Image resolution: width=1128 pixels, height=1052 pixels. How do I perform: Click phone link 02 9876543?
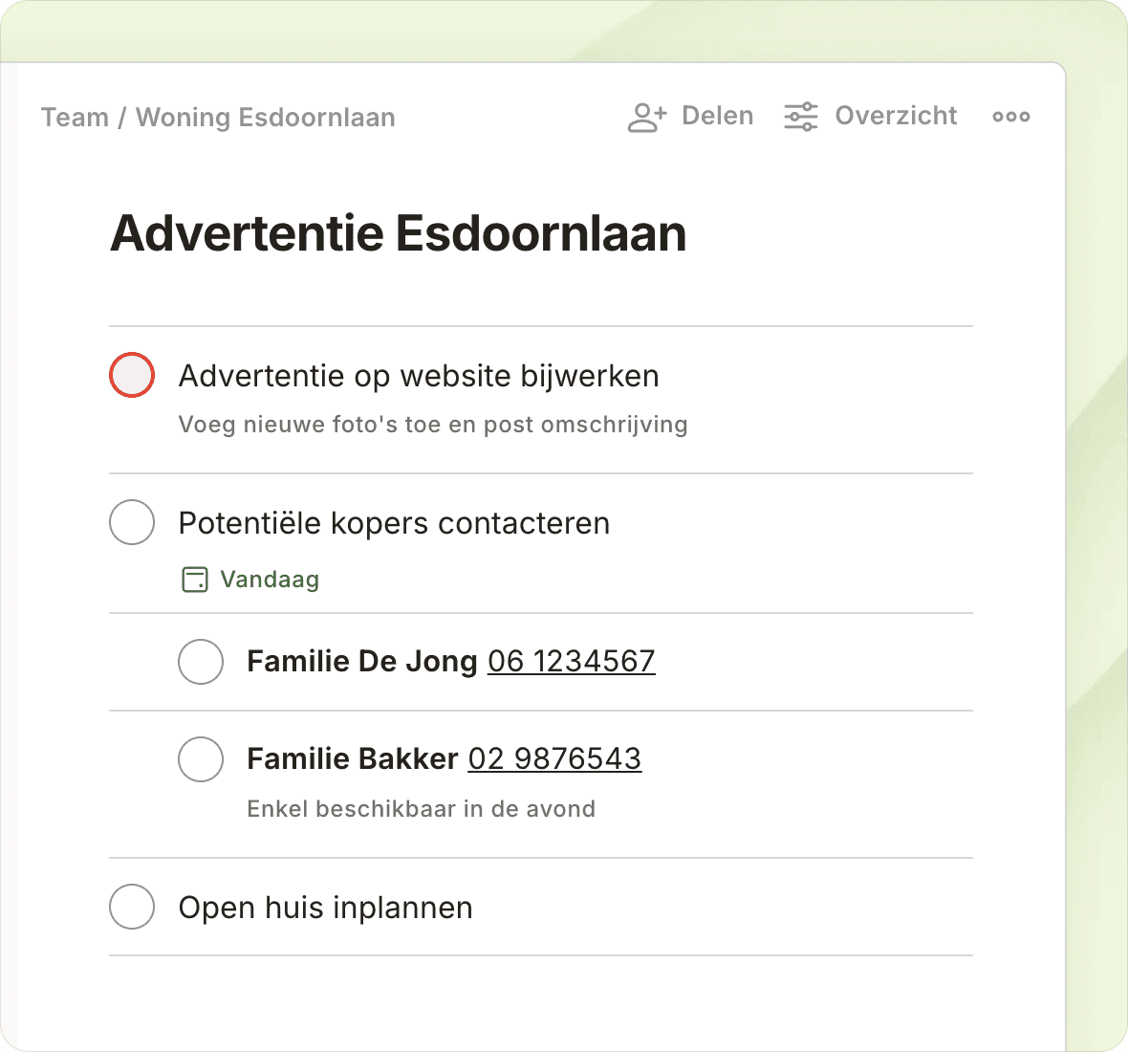tap(554, 759)
